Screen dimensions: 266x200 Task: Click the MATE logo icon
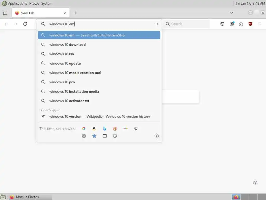pos(4,3)
